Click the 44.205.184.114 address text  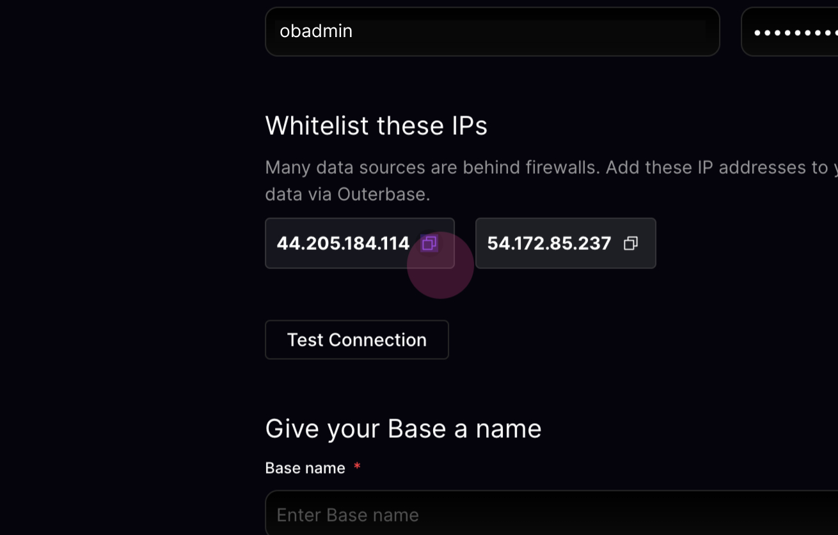pos(343,244)
